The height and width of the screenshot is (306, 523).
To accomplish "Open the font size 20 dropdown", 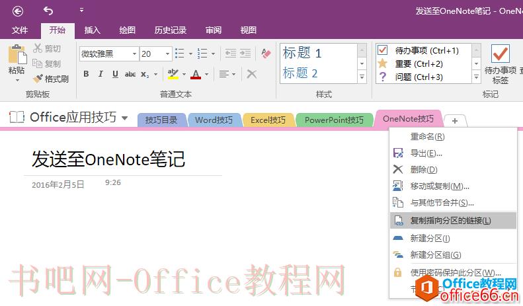I will point(167,54).
